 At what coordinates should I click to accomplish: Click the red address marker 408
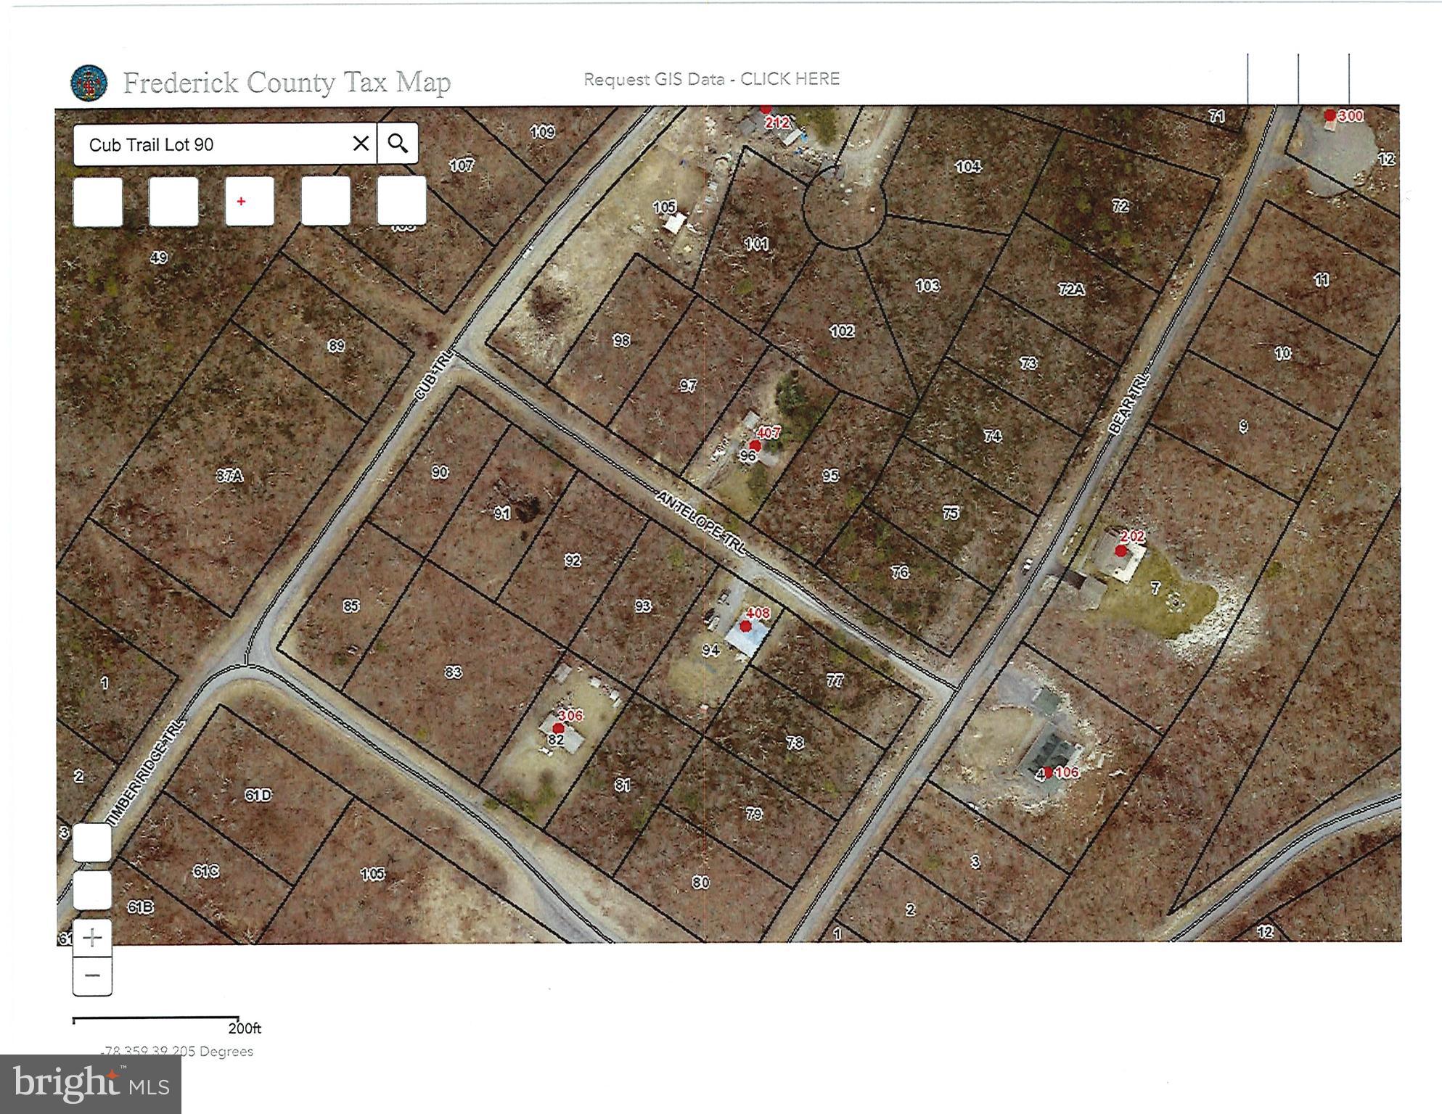pos(745,626)
